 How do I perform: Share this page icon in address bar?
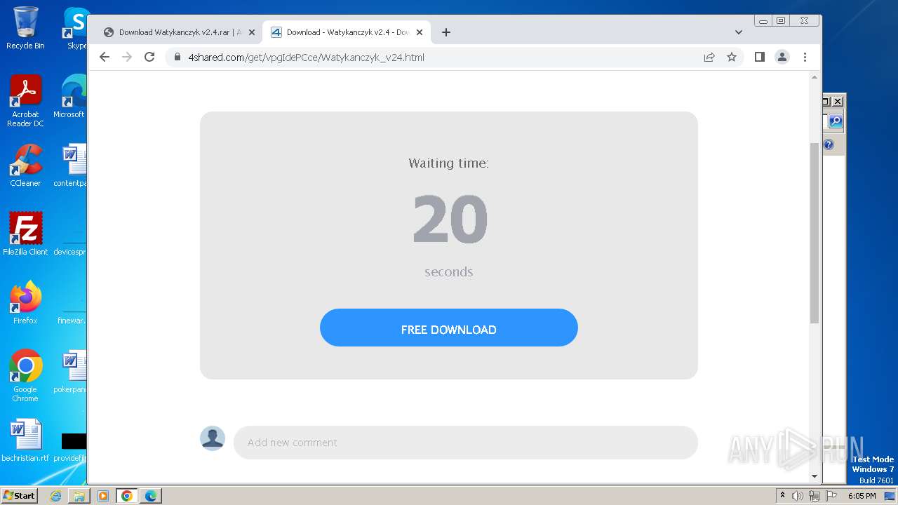[709, 57]
